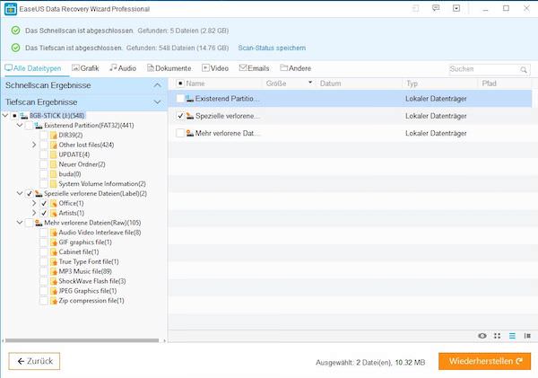Collapse the BGB-STICK tree node
Viewport: 538px width, 378px height.
point(5,116)
